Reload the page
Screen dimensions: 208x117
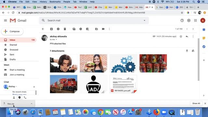13,13
